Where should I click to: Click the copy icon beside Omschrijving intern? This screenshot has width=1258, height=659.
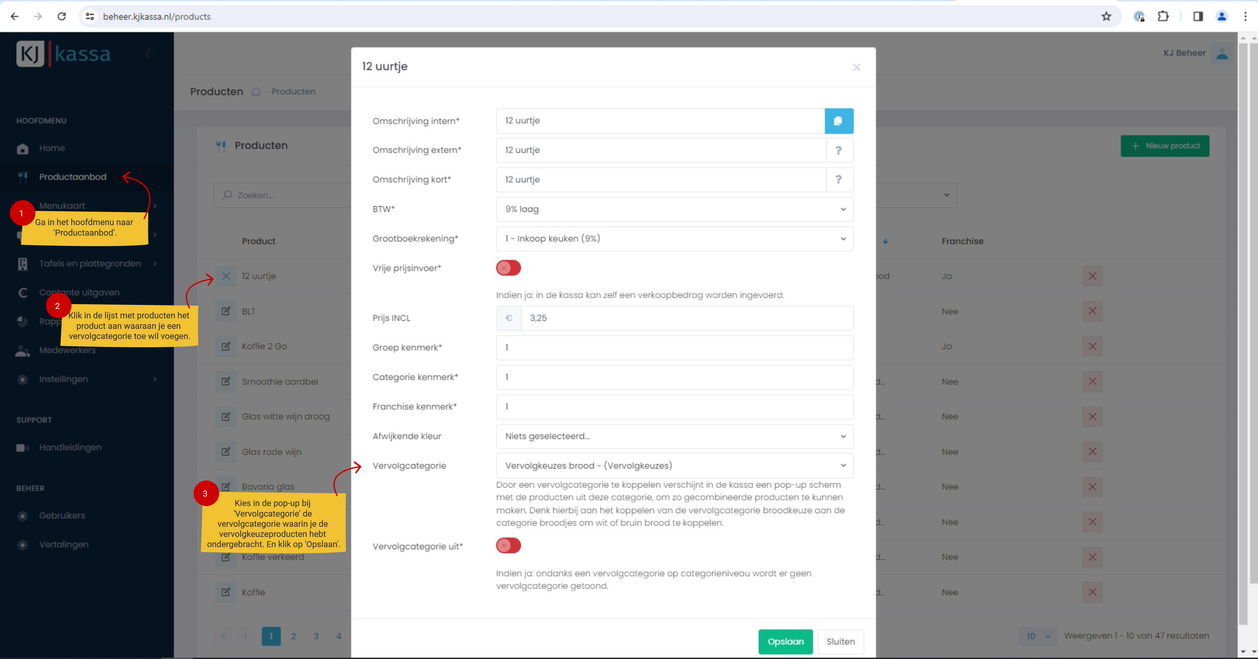click(x=839, y=121)
